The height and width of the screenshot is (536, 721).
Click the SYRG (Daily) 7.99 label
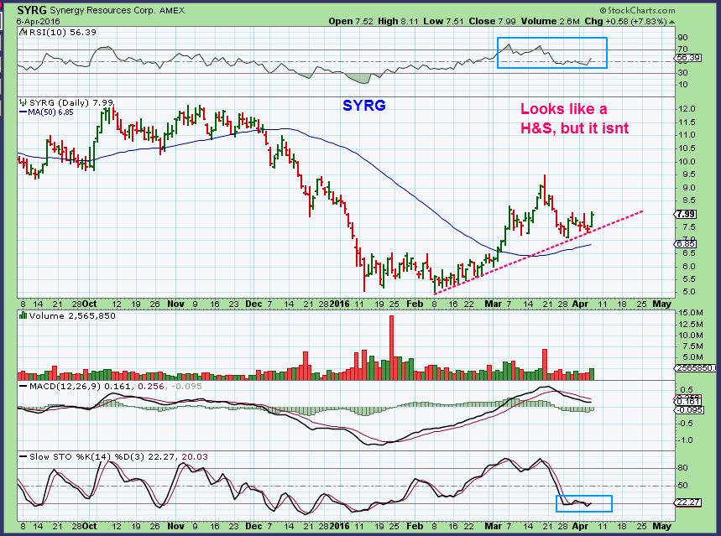[71, 102]
